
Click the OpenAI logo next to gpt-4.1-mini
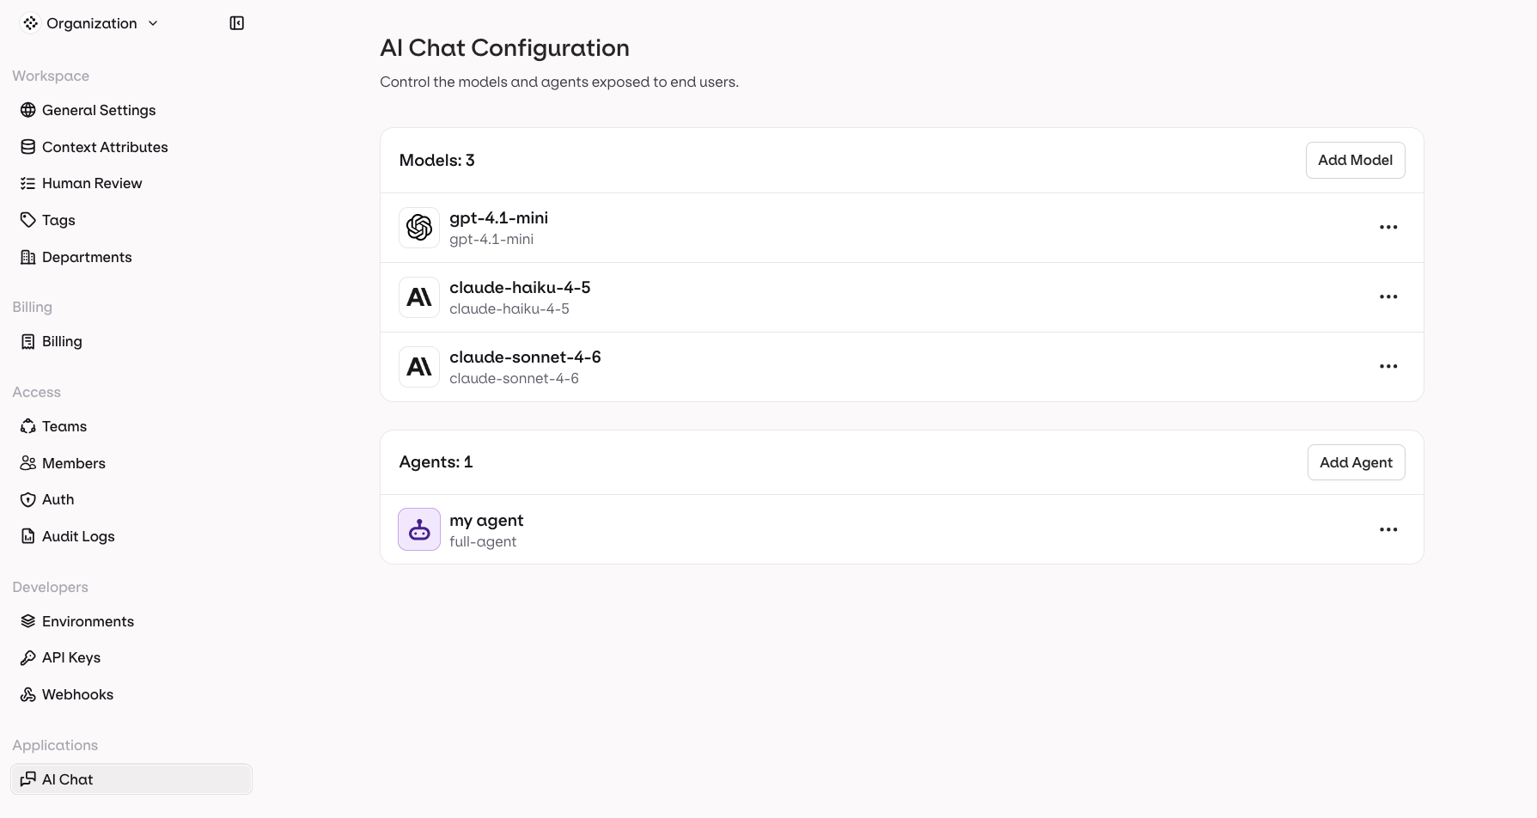(418, 227)
